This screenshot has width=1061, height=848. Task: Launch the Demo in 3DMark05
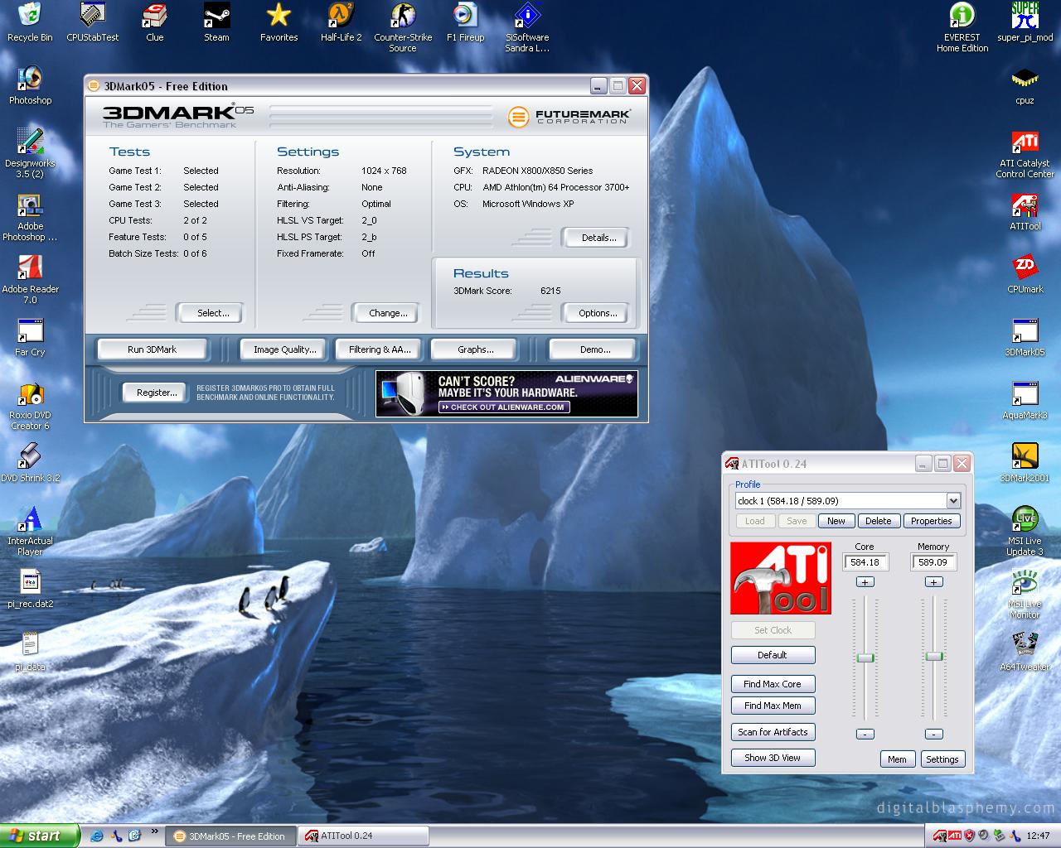point(594,349)
